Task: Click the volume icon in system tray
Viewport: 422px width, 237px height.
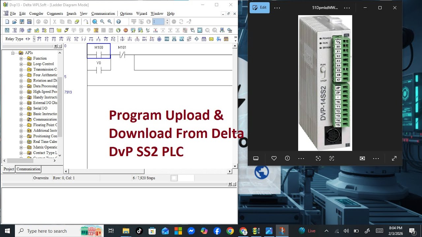Action: coord(346,231)
